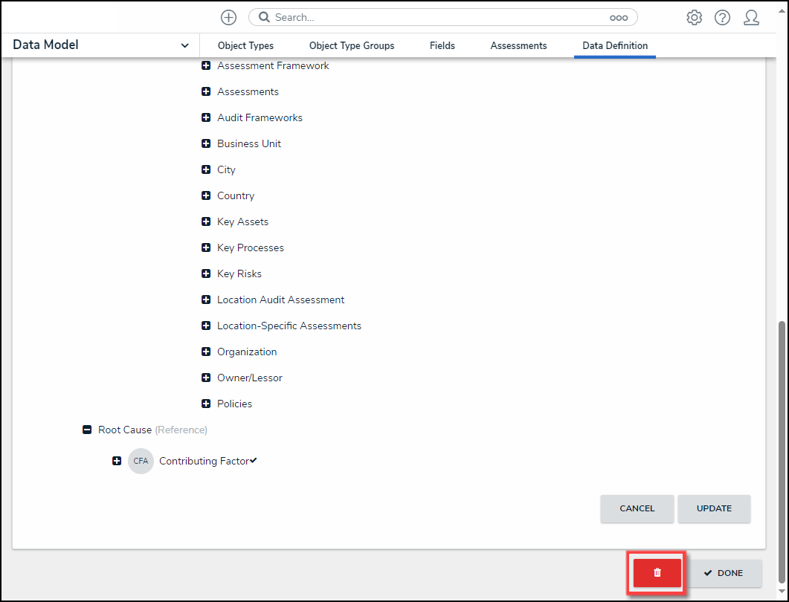Expand the City node
Viewport: 789px width, 602px height.
pyautogui.click(x=206, y=169)
